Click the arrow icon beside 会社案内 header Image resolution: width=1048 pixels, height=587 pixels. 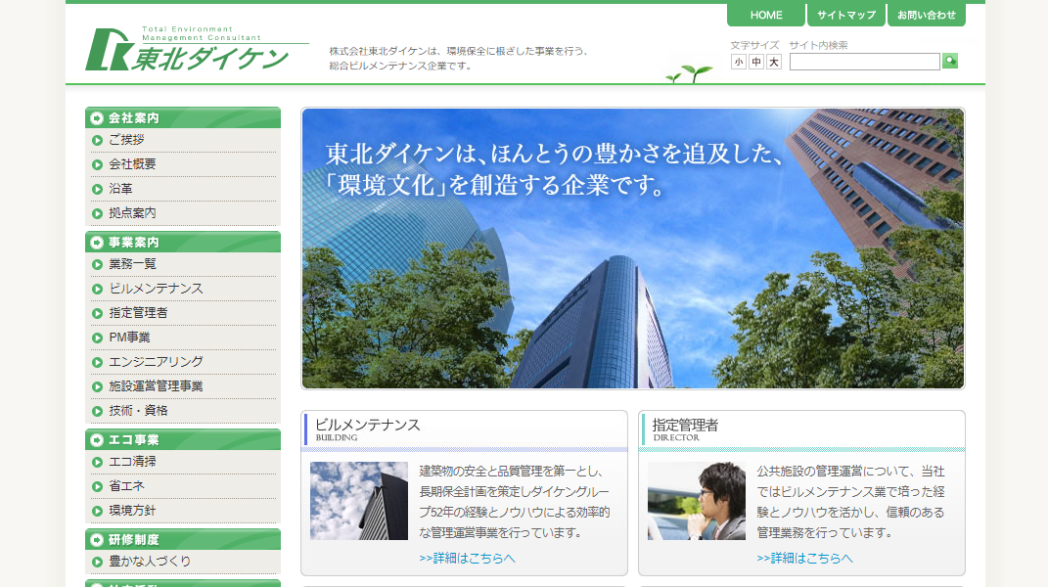click(95, 117)
